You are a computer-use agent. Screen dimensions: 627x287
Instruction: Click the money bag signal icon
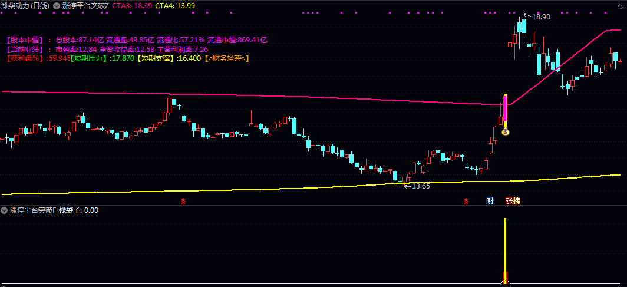[505, 131]
